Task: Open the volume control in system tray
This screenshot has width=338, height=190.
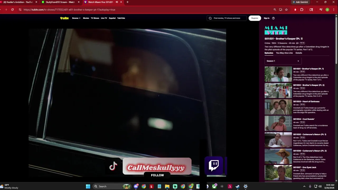Action: [320, 186]
